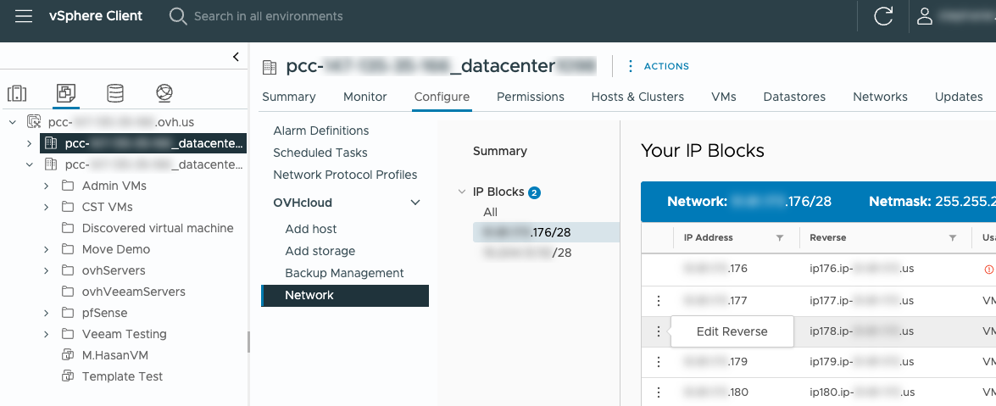The image size is (996, 406).
Task: Open Scheduled Tasks settings
Action: (x=320, y=153)
